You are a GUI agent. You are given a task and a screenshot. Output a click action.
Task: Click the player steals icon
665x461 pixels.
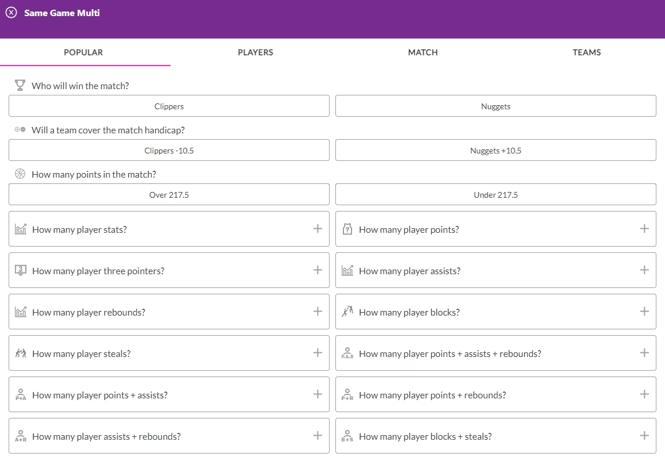(21, 354)
